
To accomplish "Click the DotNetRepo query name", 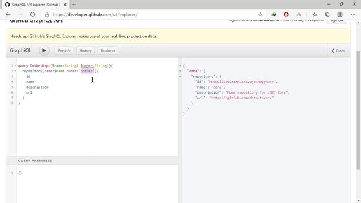I will tap(40, 65).
